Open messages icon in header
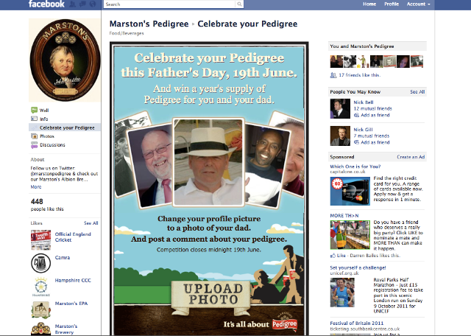 [x=82, y=4]
